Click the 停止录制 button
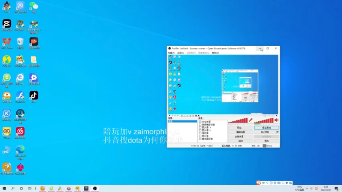The image size is (342, 192). 265,132
